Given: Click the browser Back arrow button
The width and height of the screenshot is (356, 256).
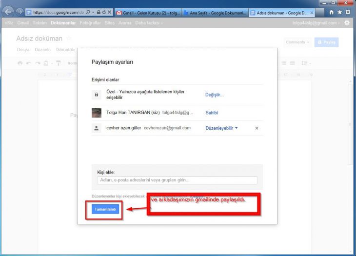Looking at the screenshot, I should tap(8, 12).
